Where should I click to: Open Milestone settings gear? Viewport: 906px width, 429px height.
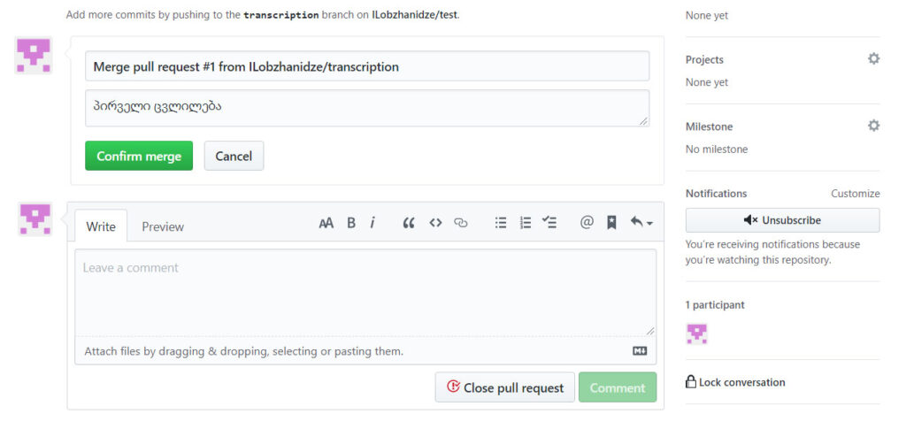873,126
